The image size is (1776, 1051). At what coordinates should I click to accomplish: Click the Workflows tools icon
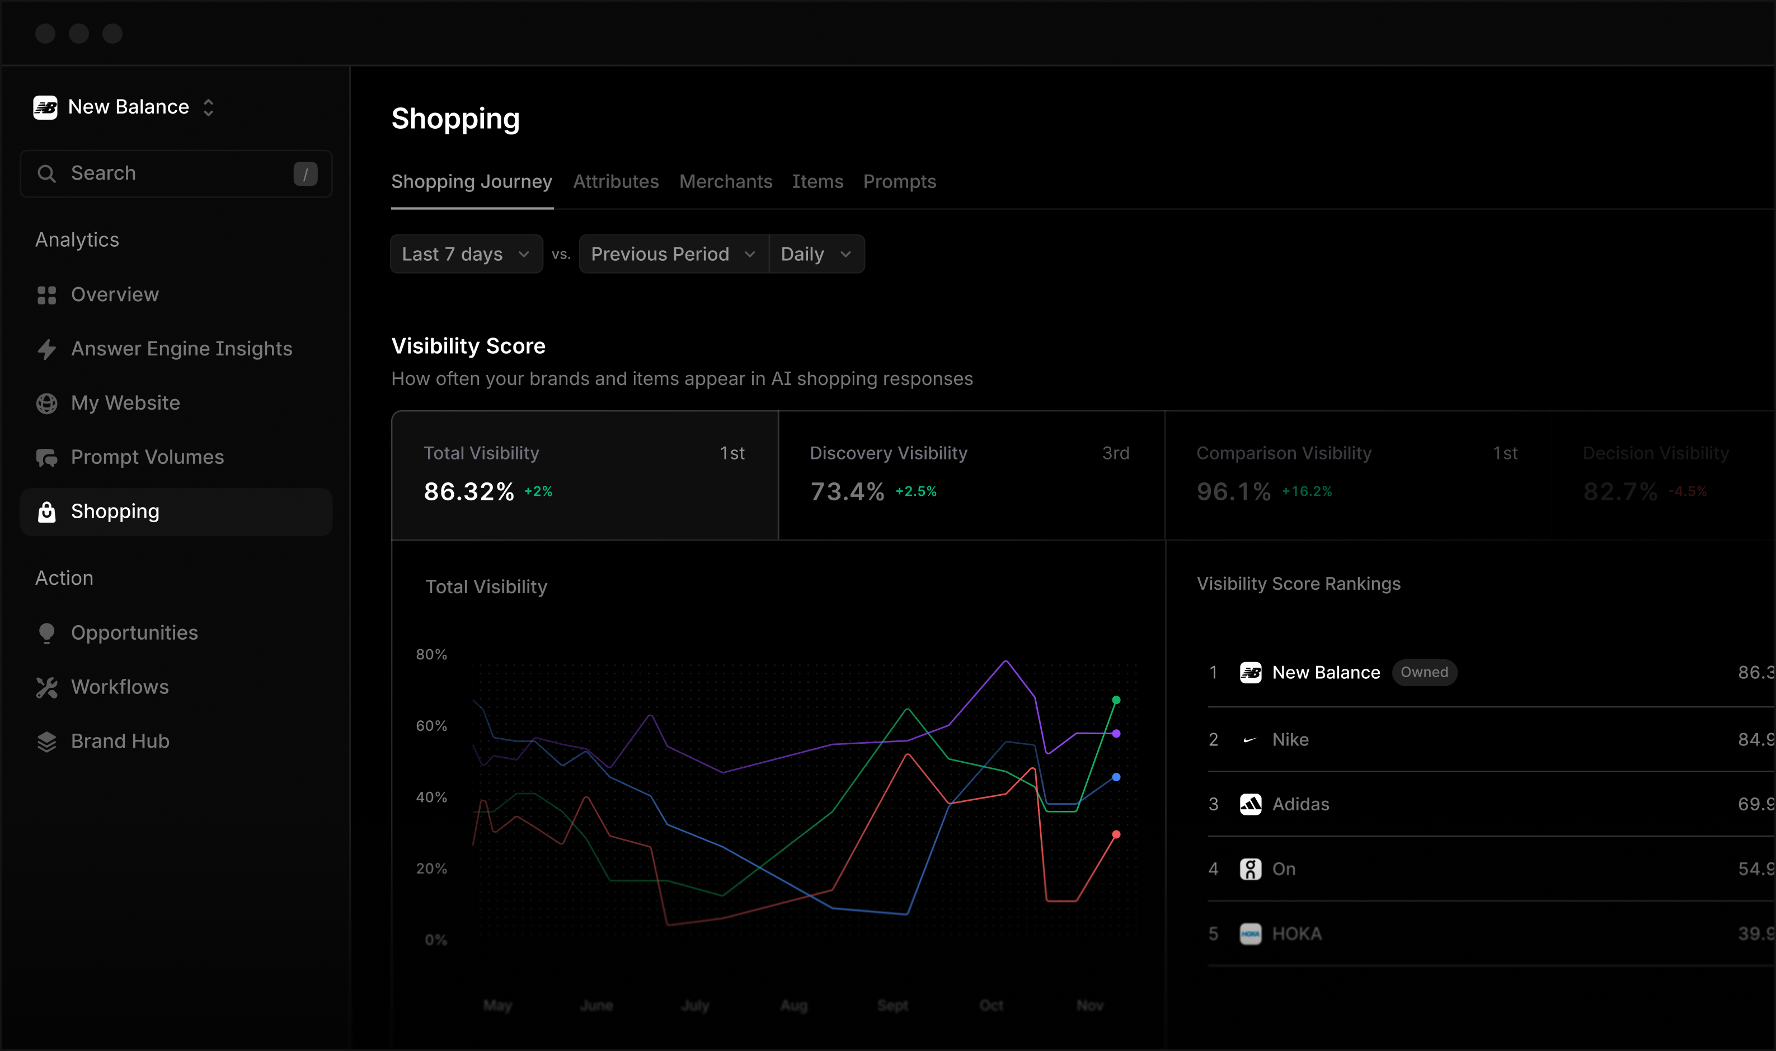pos(47,687)
